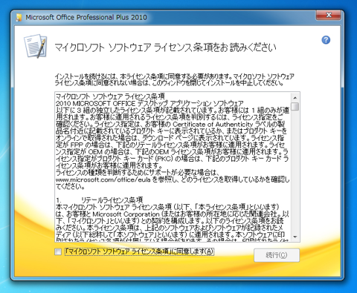Viewport: 357px width, 293px height.
Task: Click the www.microsoft.com/office/eula text
Action: 103,180
